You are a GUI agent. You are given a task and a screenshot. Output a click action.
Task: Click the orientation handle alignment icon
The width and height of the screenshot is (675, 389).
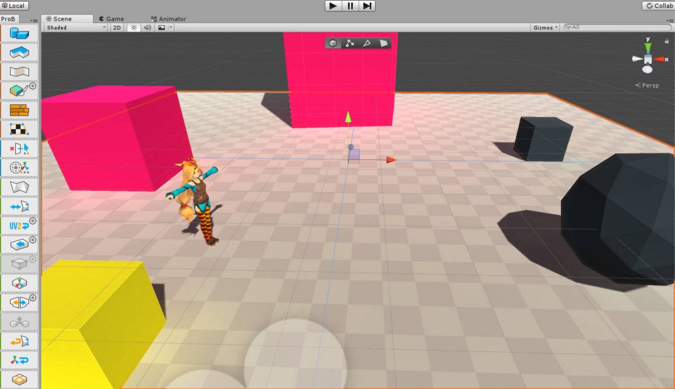(19, 168)
